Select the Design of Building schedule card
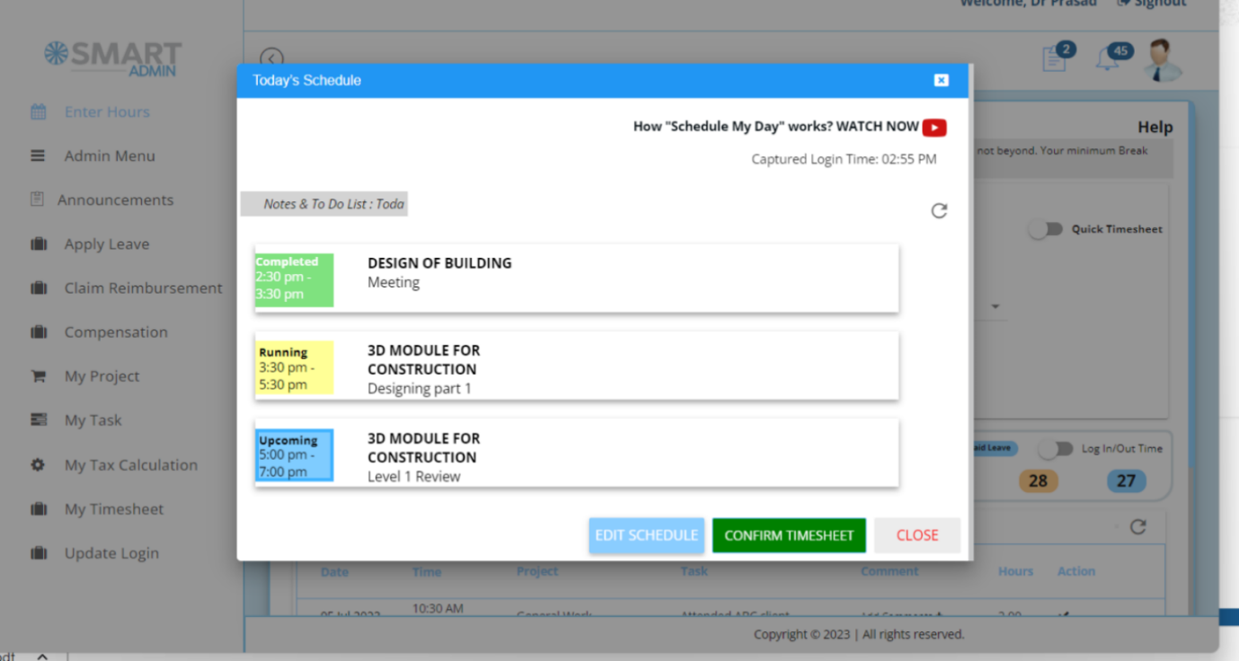Viewport: 1239px width, 661px height. (x=576, y=278)
